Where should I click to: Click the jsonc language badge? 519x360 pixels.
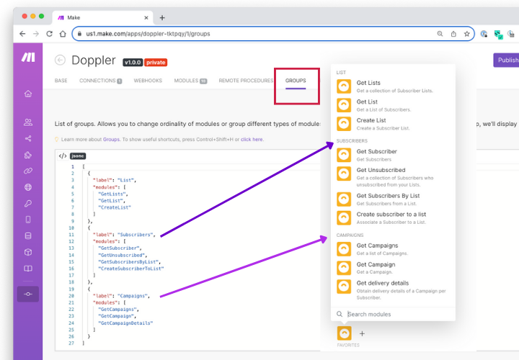[x=78, y=156]
